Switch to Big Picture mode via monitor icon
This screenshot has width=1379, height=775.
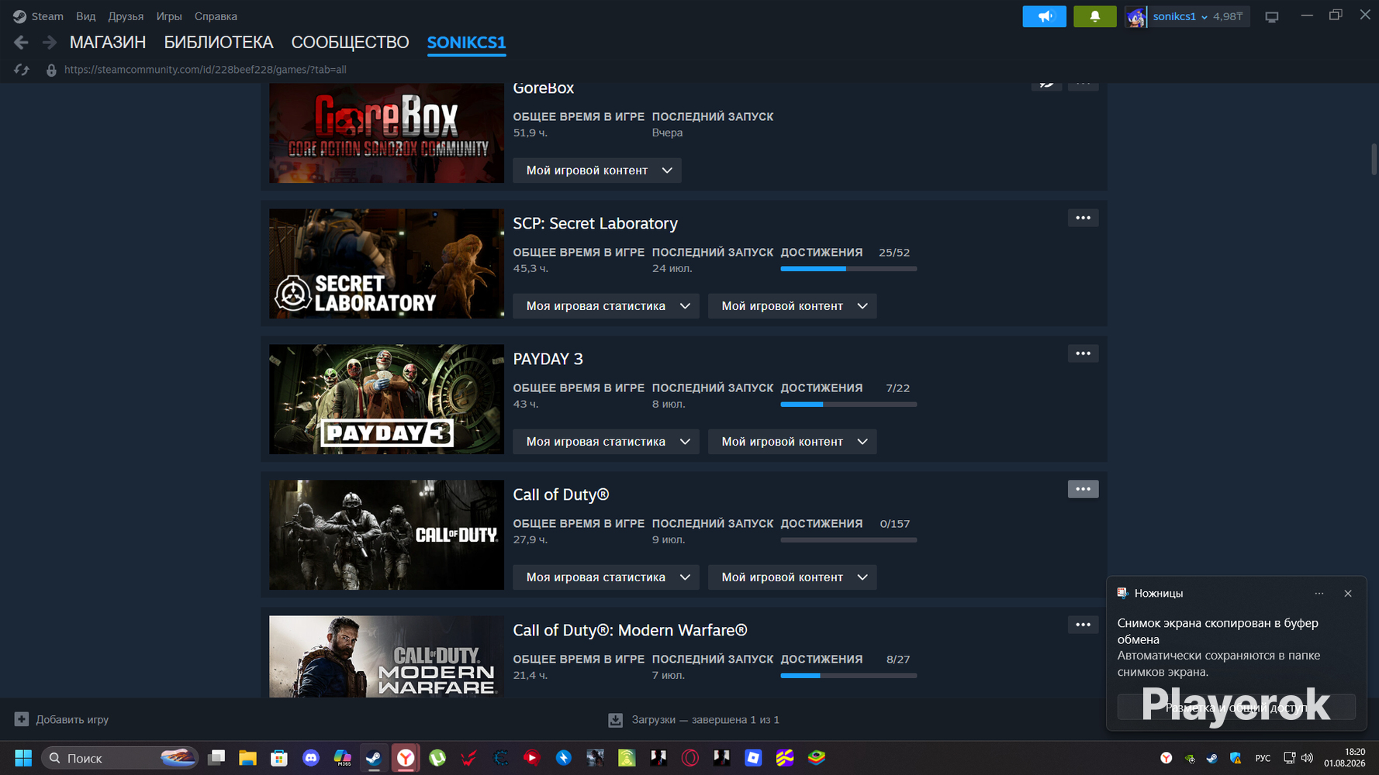(1272, 16)
